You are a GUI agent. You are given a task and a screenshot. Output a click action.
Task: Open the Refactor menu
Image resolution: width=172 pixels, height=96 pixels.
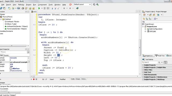pyautogui.click(x=21, y=5)
